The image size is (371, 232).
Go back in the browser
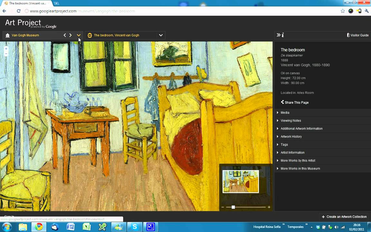[4, 11]
